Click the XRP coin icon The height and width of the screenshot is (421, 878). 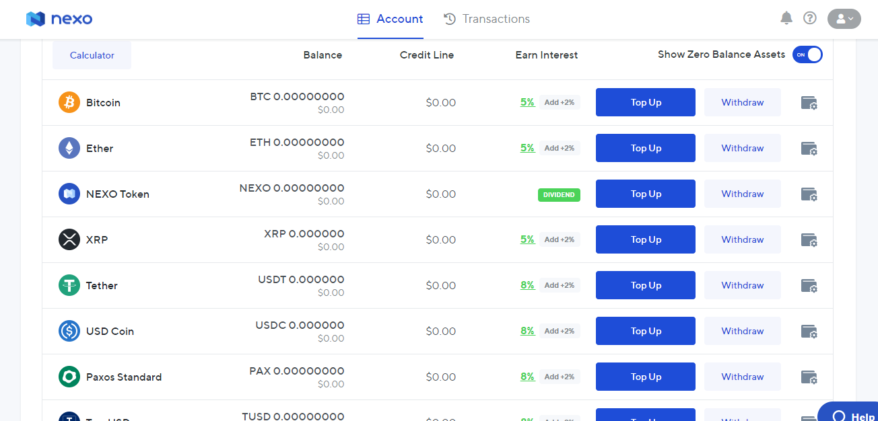click(x=69, y=239)
